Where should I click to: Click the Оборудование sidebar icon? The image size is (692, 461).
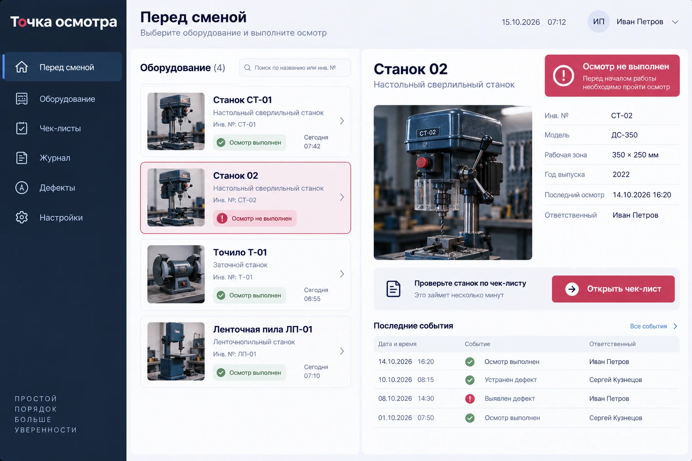coord(22,99)
